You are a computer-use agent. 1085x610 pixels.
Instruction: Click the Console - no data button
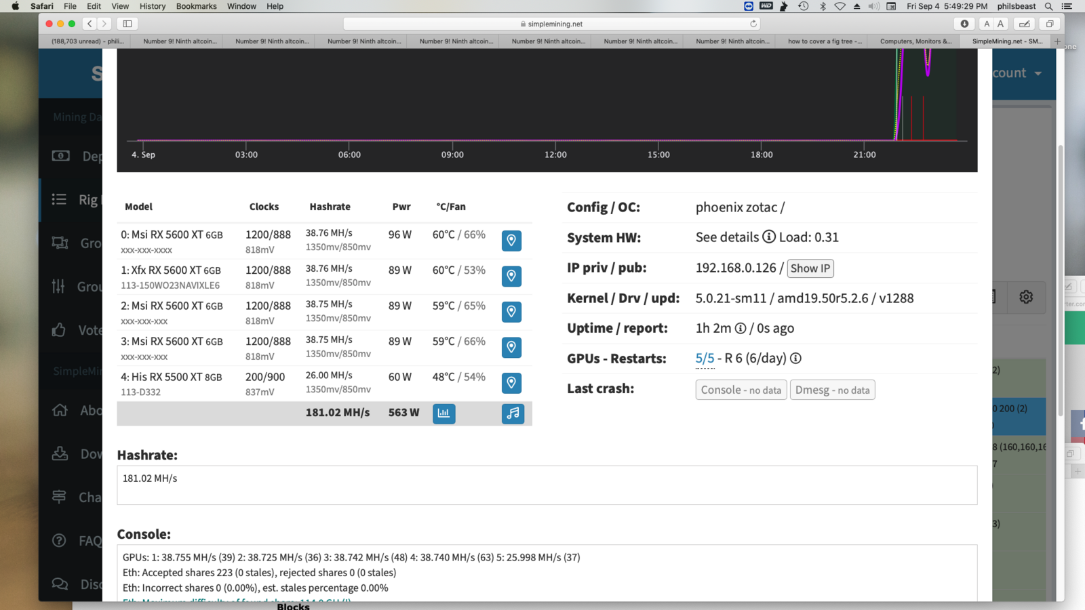(x=741, y=390)
